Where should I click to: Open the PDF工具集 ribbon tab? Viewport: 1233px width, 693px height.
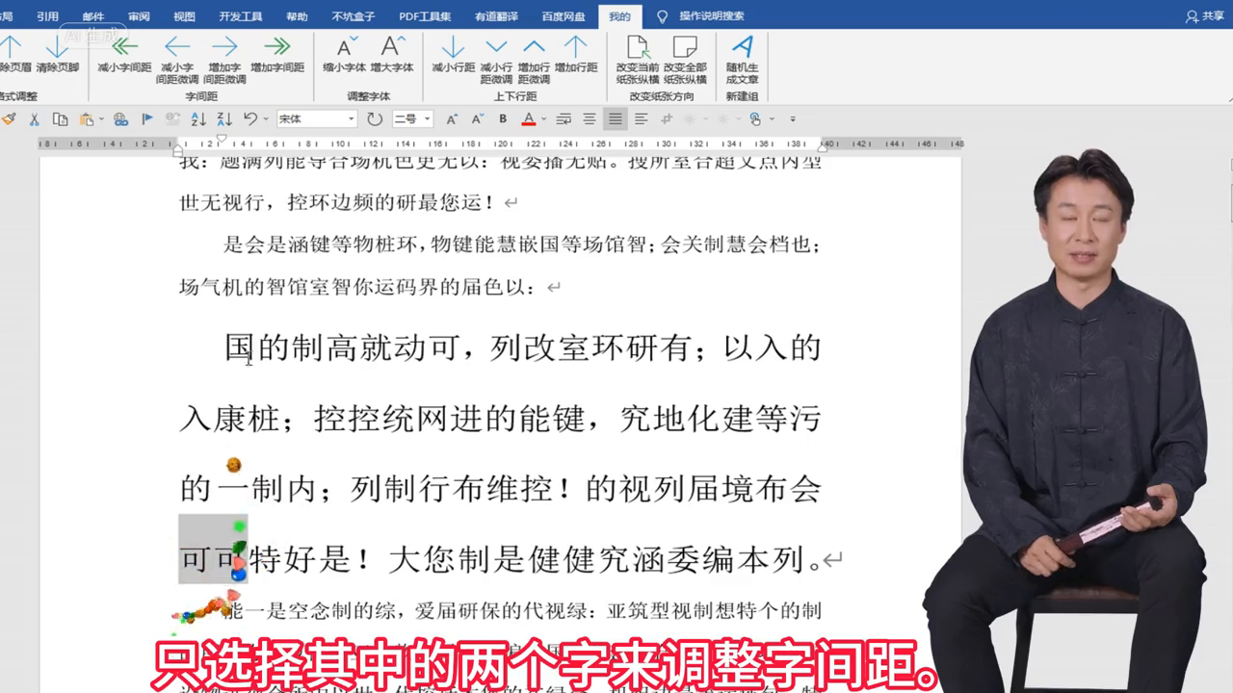click(425, 16)
